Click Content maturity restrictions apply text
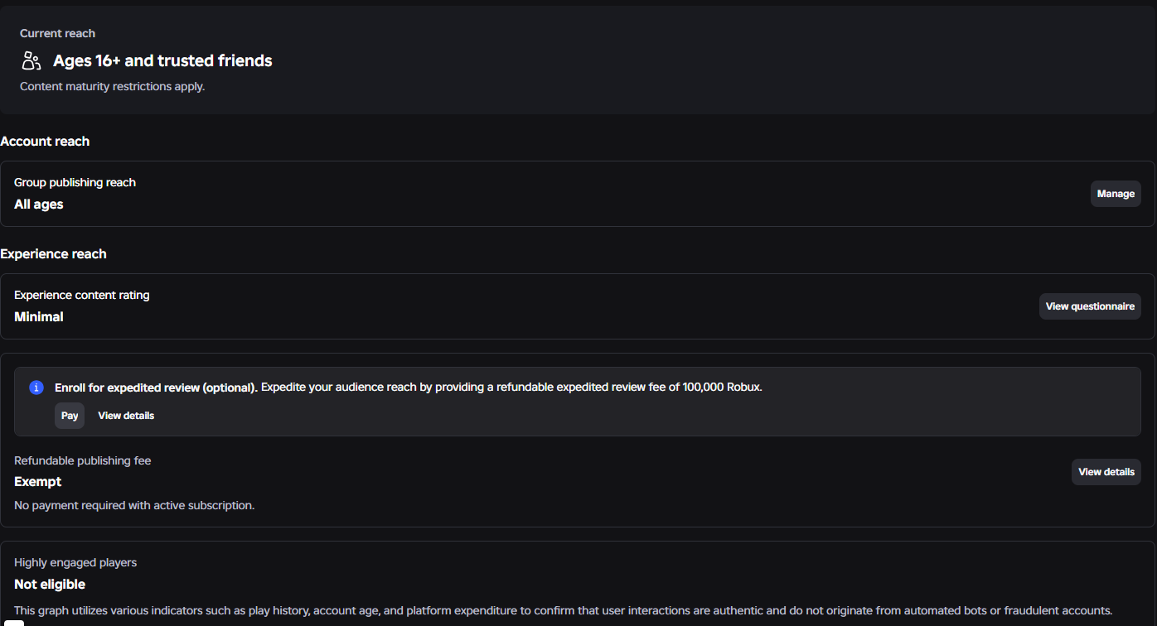Screen dimensions: 1157x626 [112, 86]
